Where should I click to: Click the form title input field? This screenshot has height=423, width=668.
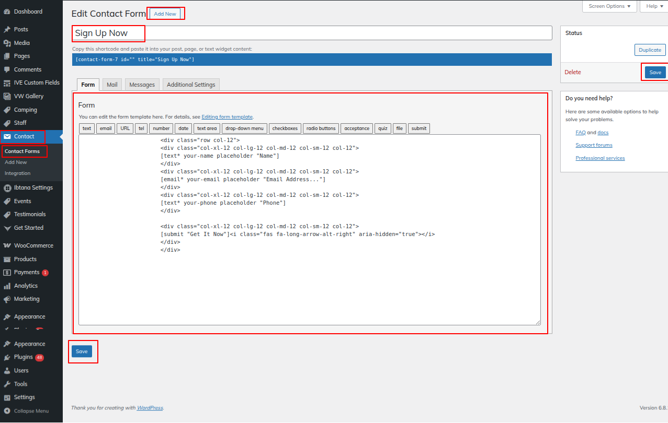point(345,33)
